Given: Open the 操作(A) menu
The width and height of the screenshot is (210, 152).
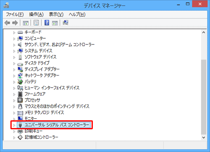Looking at the screenshot, I should click(x=36, y=14).
